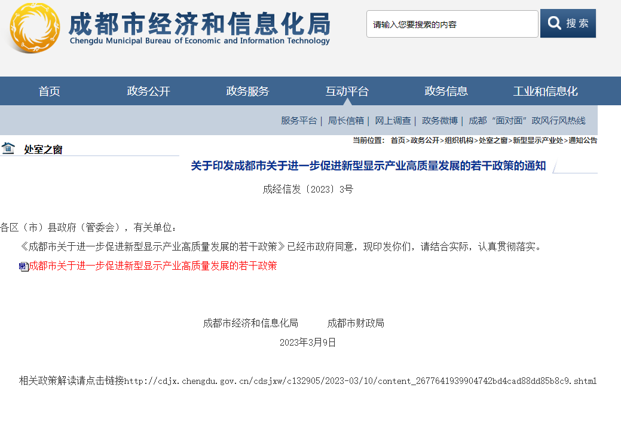Click the 服务平台 submenu link
The image size is (621, 427).
tap(299, 121)
